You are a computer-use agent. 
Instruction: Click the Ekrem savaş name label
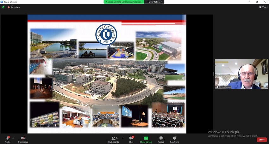223,87
